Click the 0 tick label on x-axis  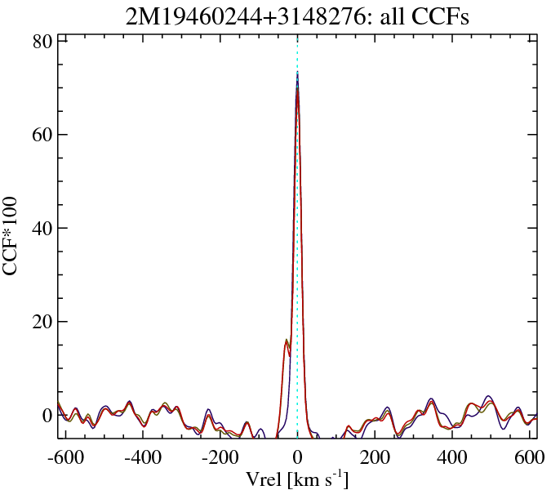(298, 457)
